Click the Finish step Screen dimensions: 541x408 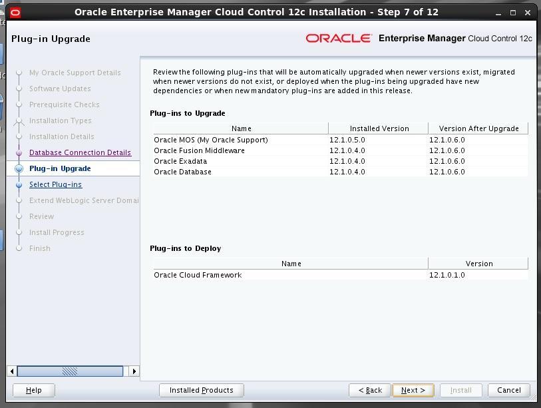click(x=40, y=248)
